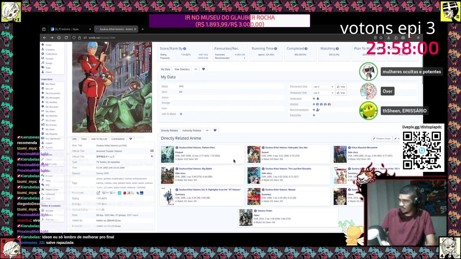
Task: Select the Vote Statistics tab
Action: coord(182,69)
